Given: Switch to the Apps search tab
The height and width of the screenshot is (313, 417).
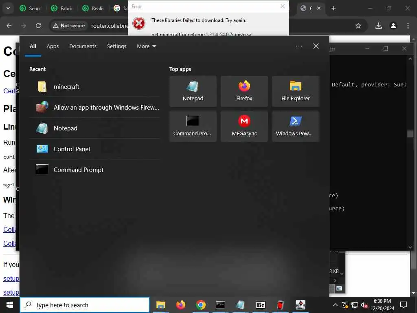Looking at the screenshot, I should tap(53, 46).
